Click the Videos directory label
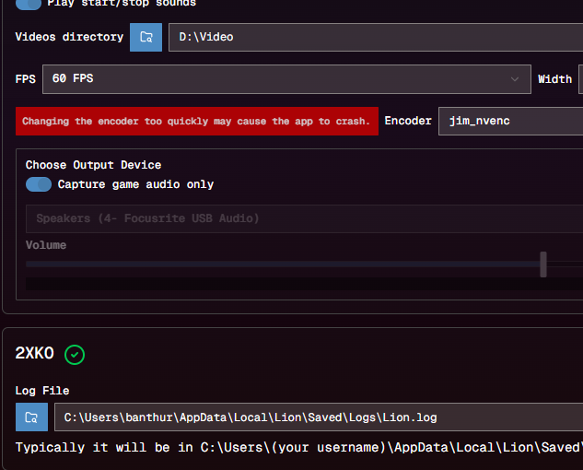 coord(69,37)
